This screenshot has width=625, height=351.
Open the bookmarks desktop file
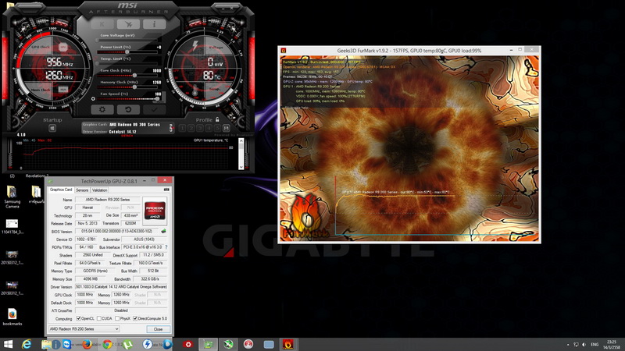point(12,317)
